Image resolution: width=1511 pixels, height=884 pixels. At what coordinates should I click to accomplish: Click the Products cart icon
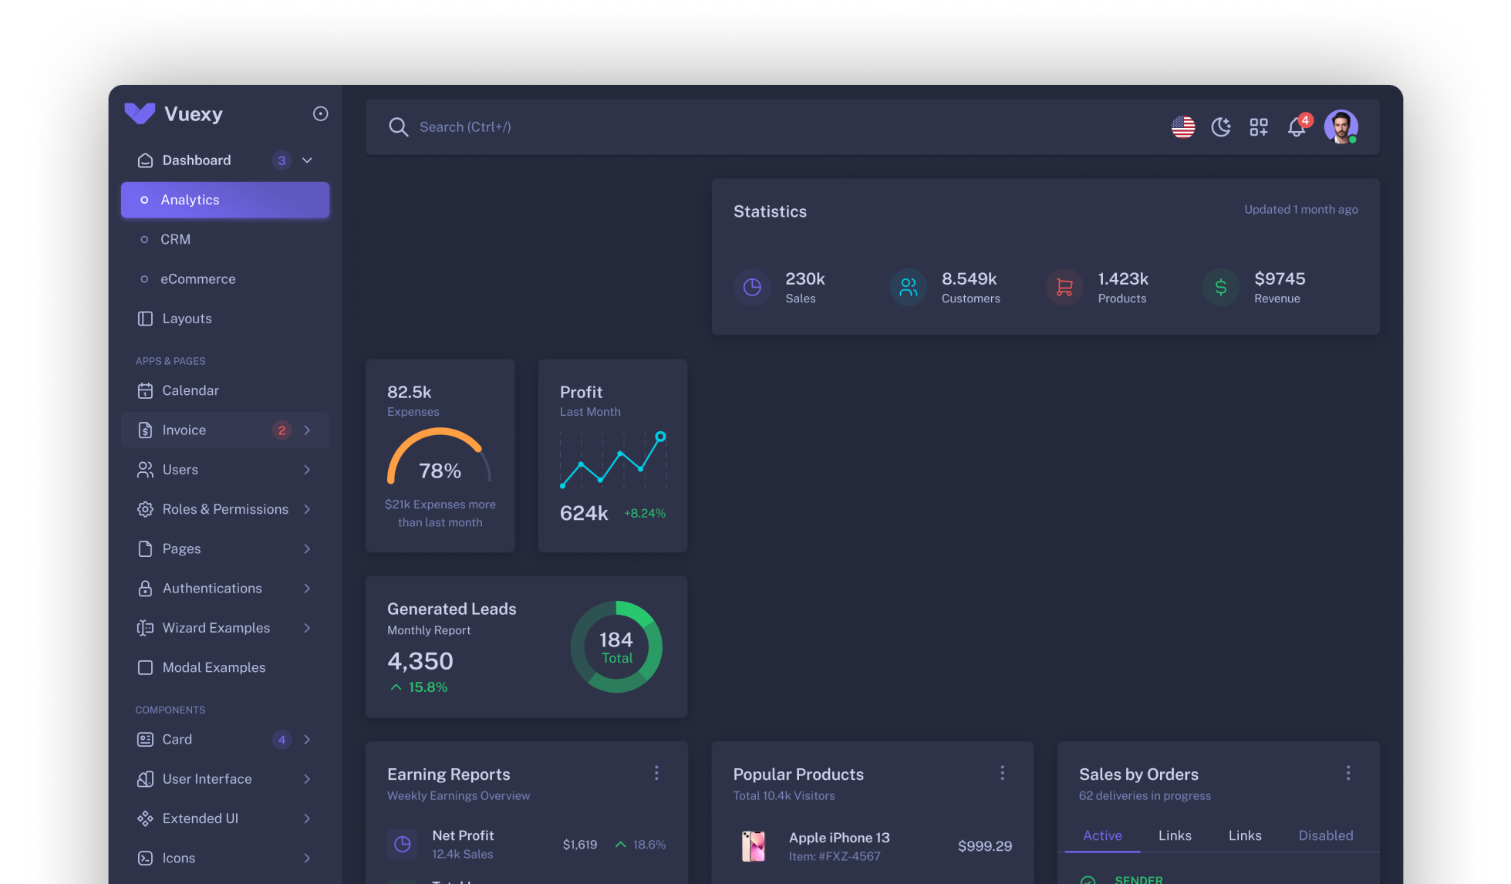[x=1064, y=287]
